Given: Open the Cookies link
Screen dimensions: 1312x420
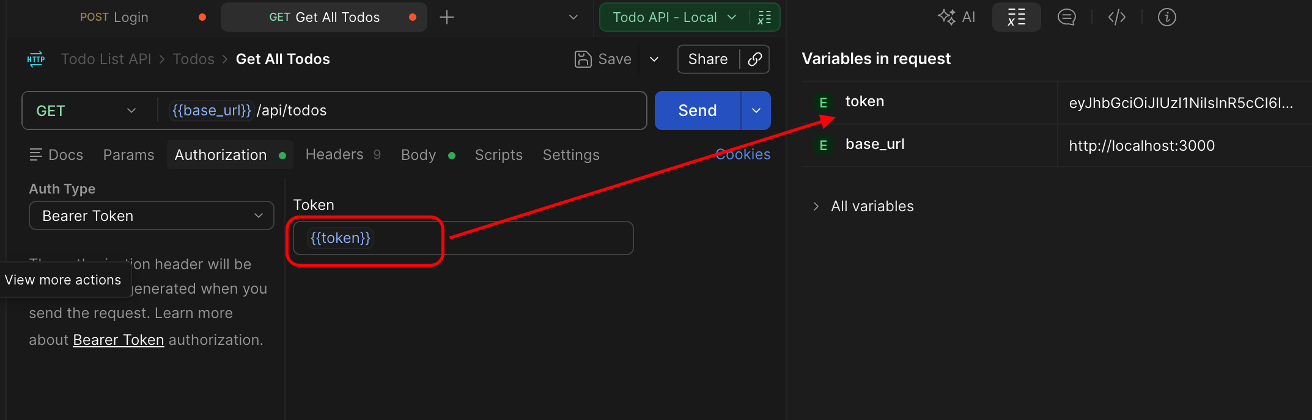Looking at the screenshot, I should pos(743,154).
